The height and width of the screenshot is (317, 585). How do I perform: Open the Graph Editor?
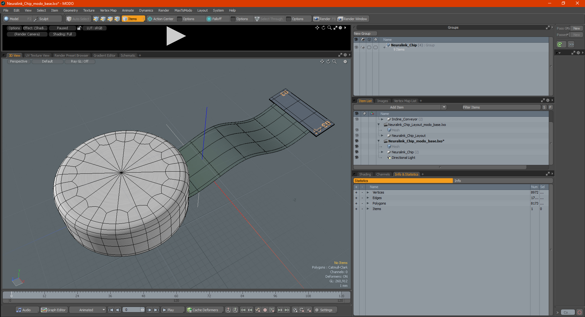(x=54, y=310)
